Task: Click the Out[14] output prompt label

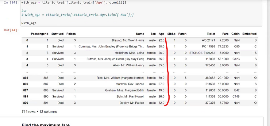Action: coord(11,30)
